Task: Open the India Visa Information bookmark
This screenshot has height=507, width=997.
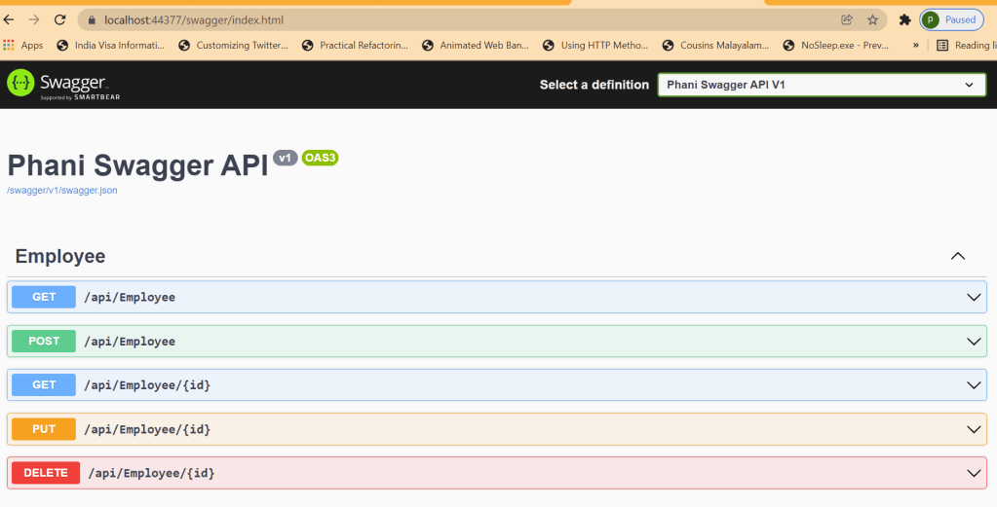Action: 110,45
